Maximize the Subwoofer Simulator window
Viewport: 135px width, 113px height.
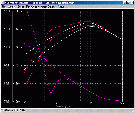pyautogui.click(x=128, y=3)
